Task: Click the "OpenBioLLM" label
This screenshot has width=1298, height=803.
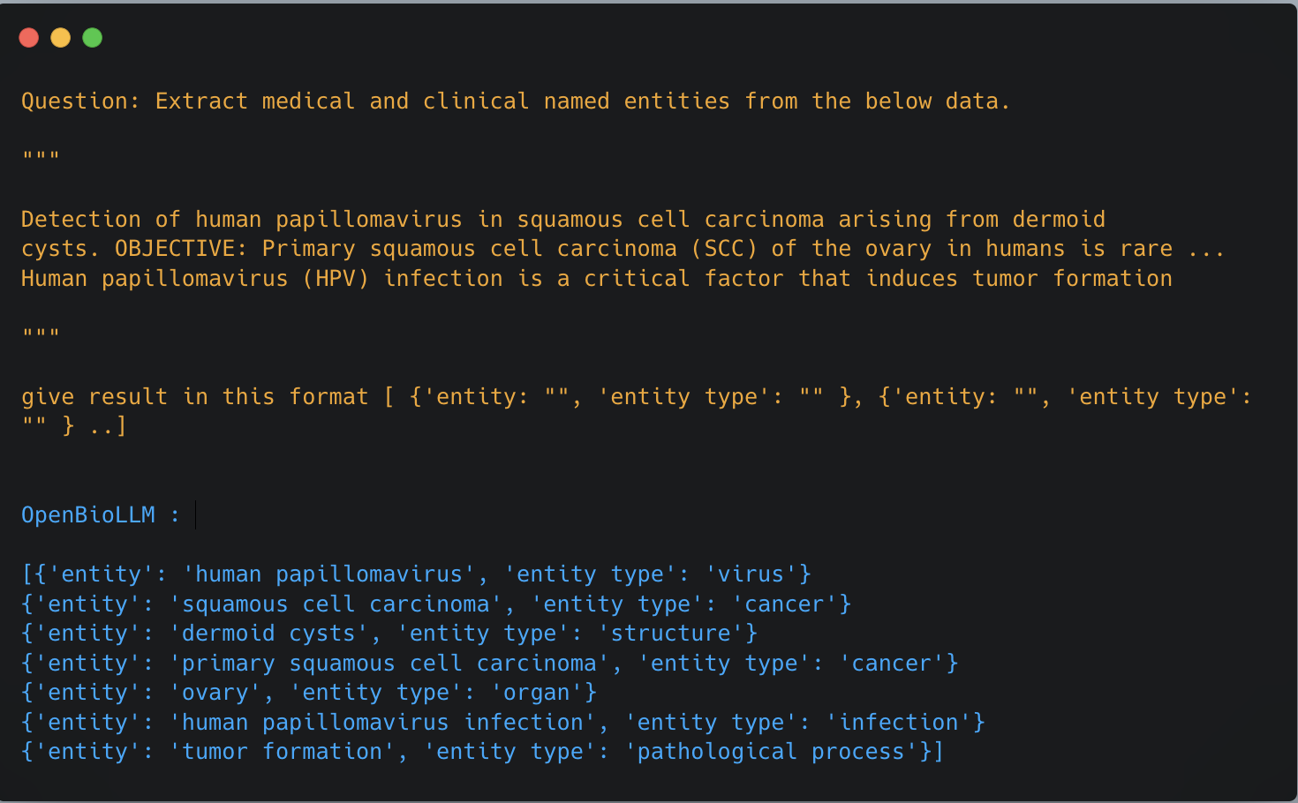Action: tap(88, 515)
